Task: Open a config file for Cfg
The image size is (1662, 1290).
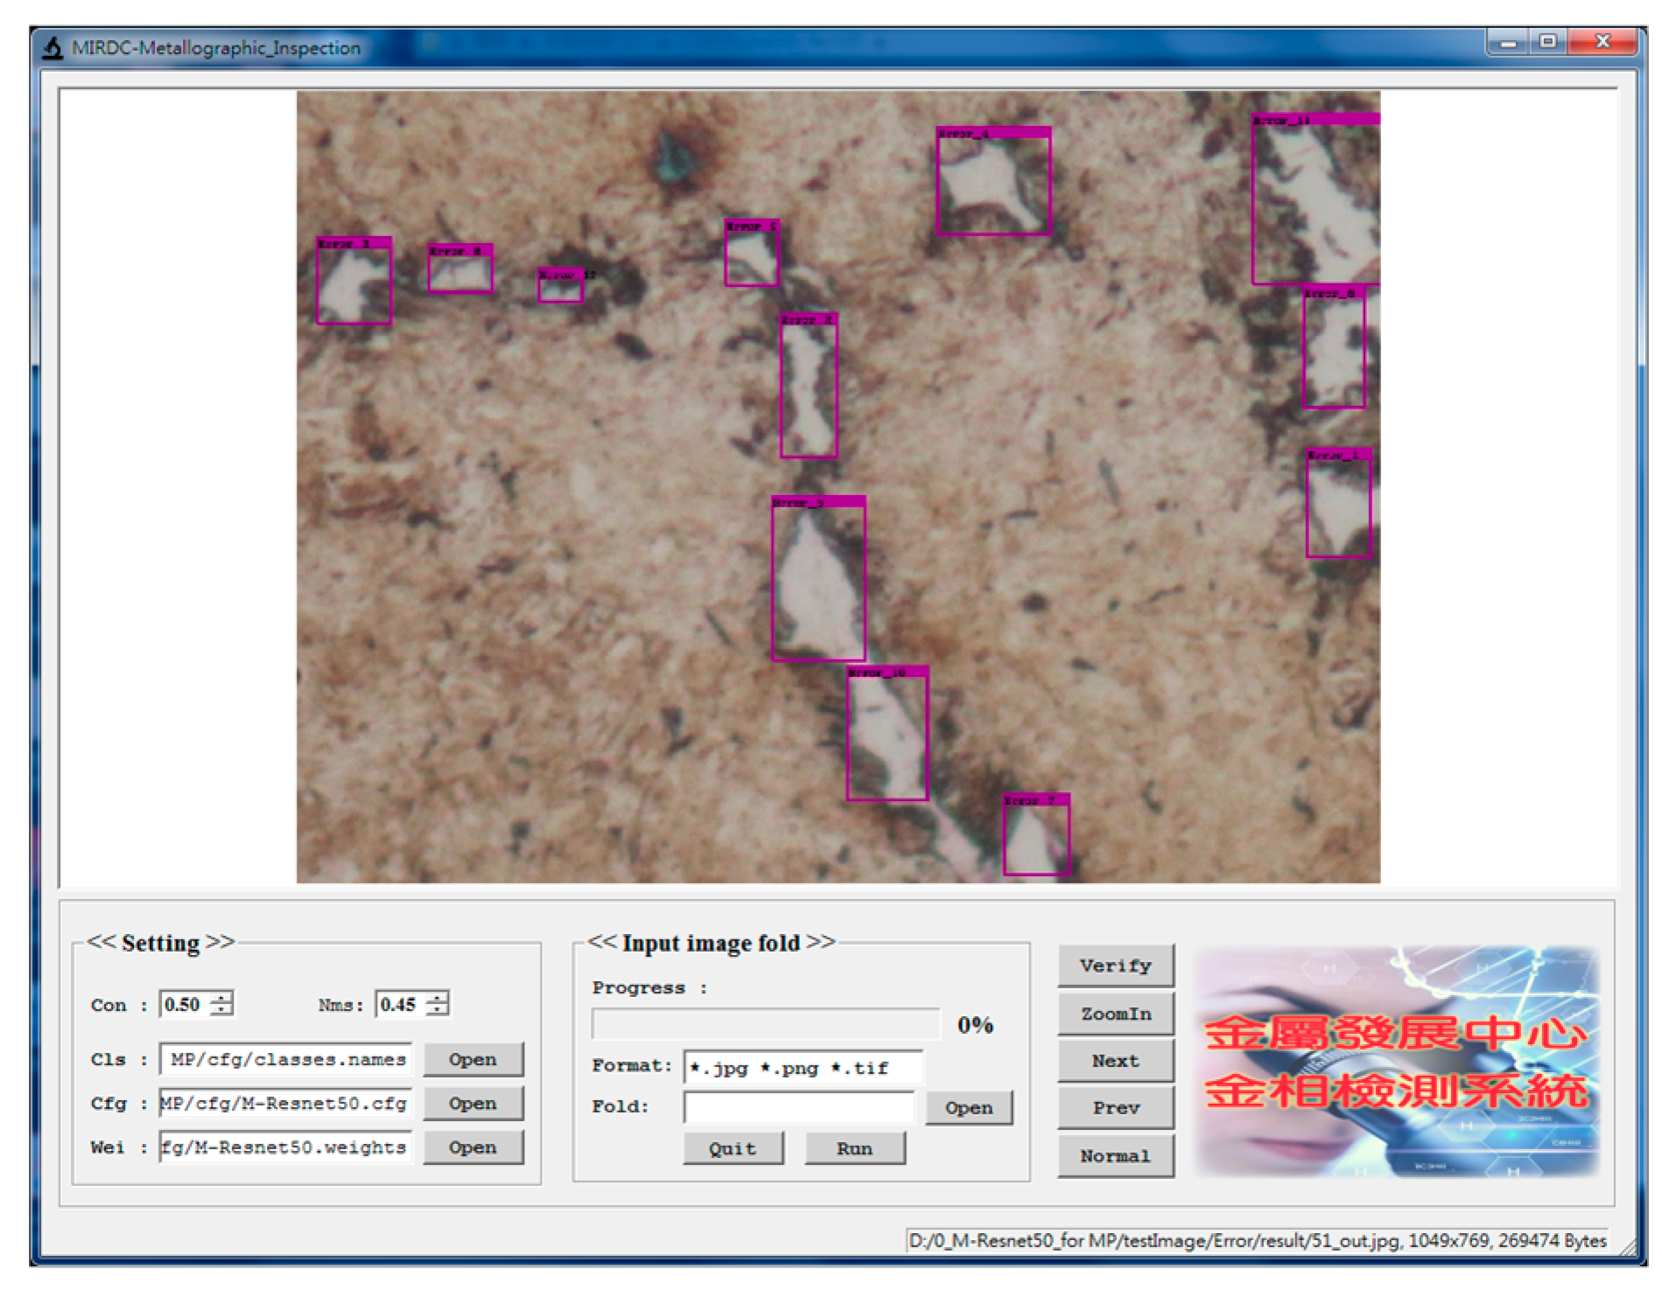Action: 473,1104
